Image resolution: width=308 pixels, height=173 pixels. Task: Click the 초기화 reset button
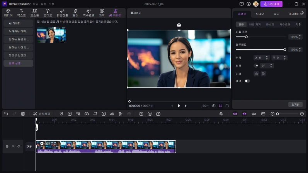click(295, 105)
